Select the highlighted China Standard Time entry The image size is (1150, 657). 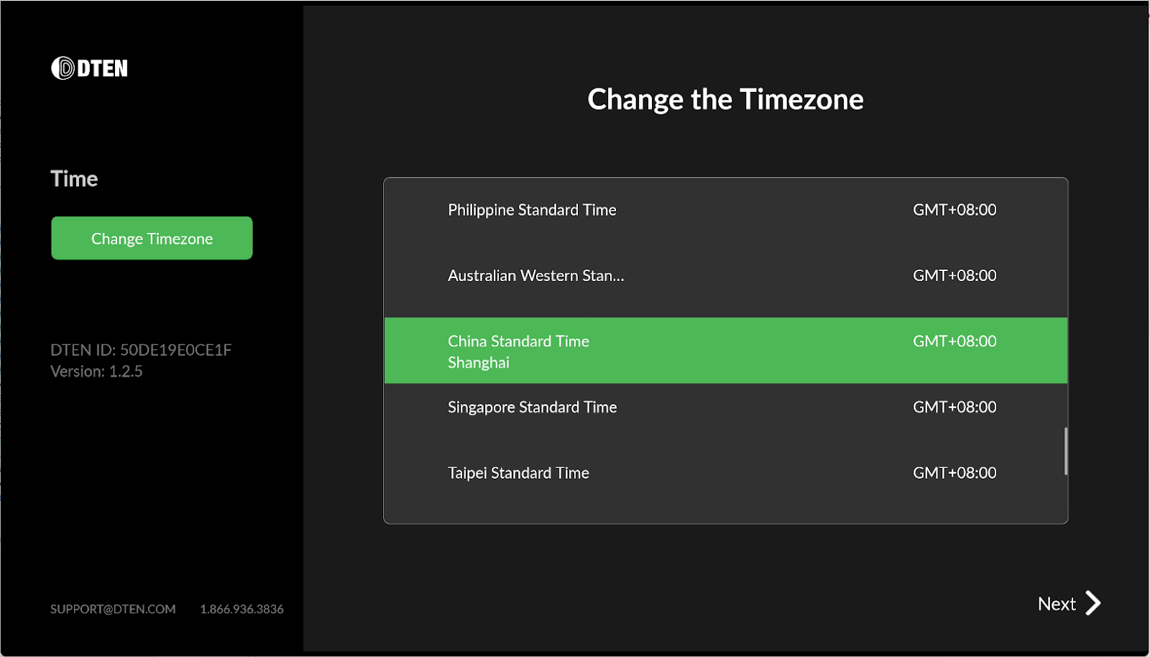click(726, 350)
